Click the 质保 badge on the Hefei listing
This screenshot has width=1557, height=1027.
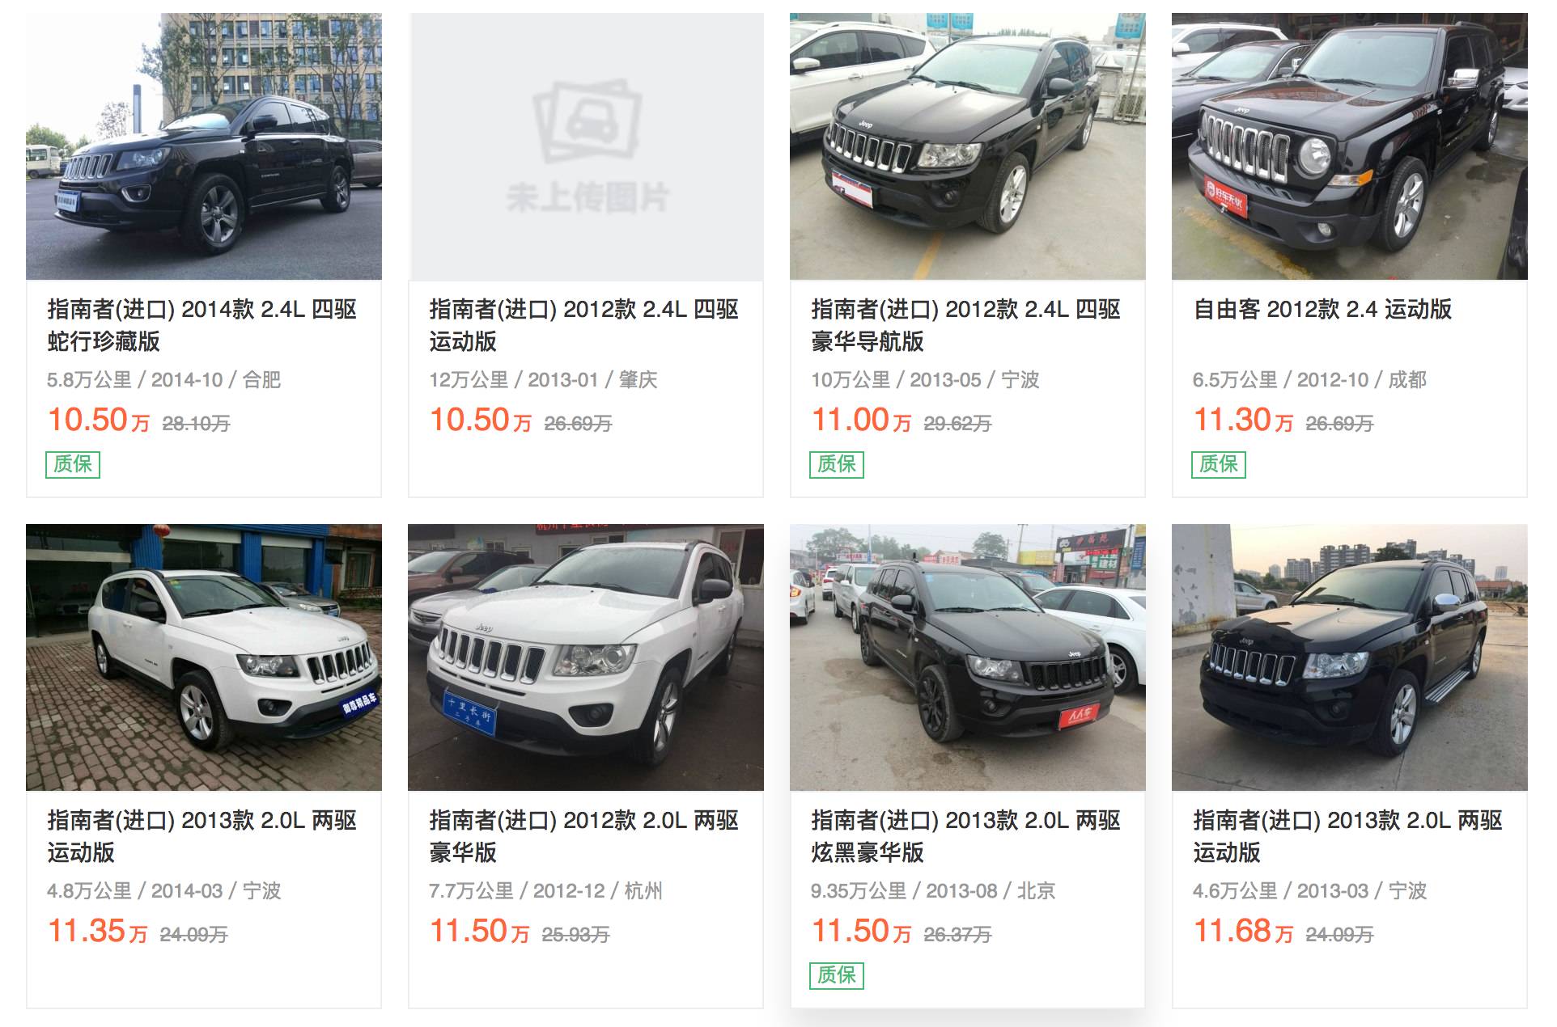coord(73,464)
